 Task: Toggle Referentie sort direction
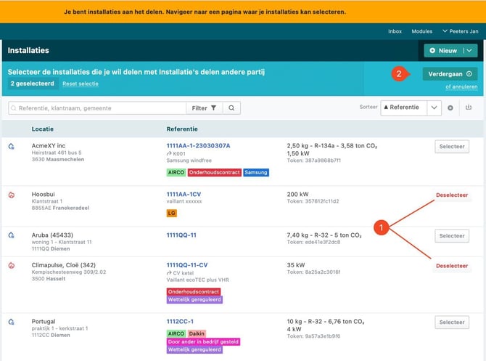(403, 108)
